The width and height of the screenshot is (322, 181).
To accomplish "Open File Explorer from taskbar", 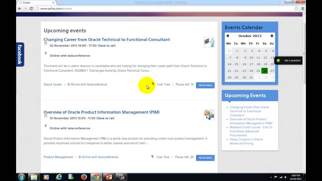I will (34, 177).
